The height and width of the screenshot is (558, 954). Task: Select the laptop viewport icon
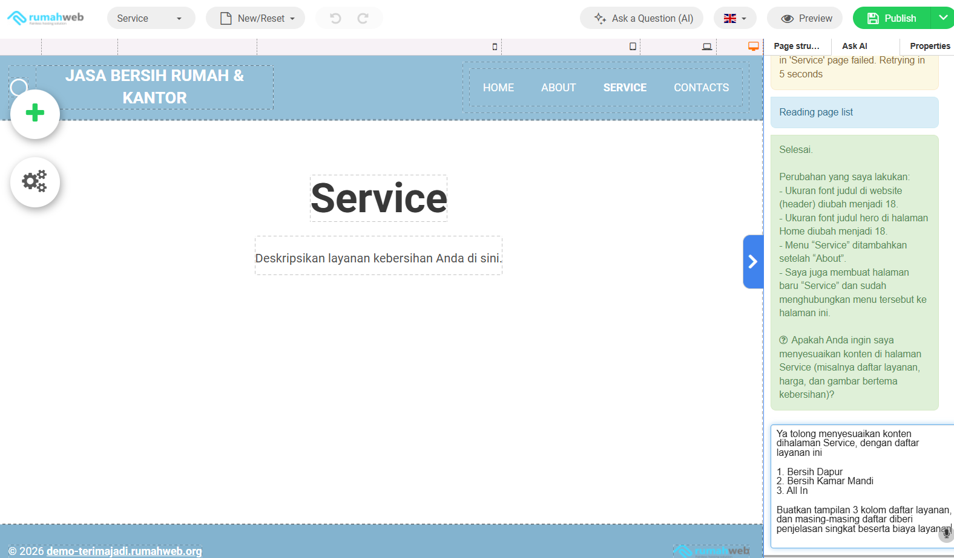706,47
